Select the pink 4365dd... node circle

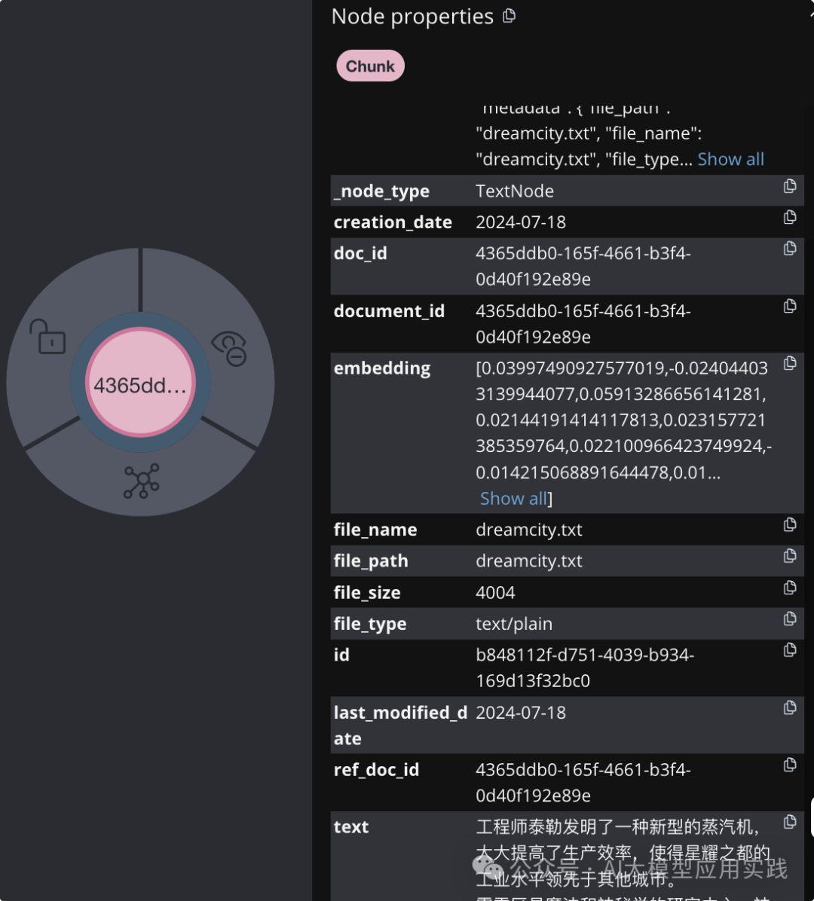(140, 383)
